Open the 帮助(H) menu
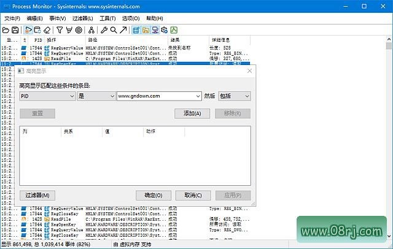Image resolution: width=393 pixels, height=249 pixels. pyautogui.click(x=155, y=18)
